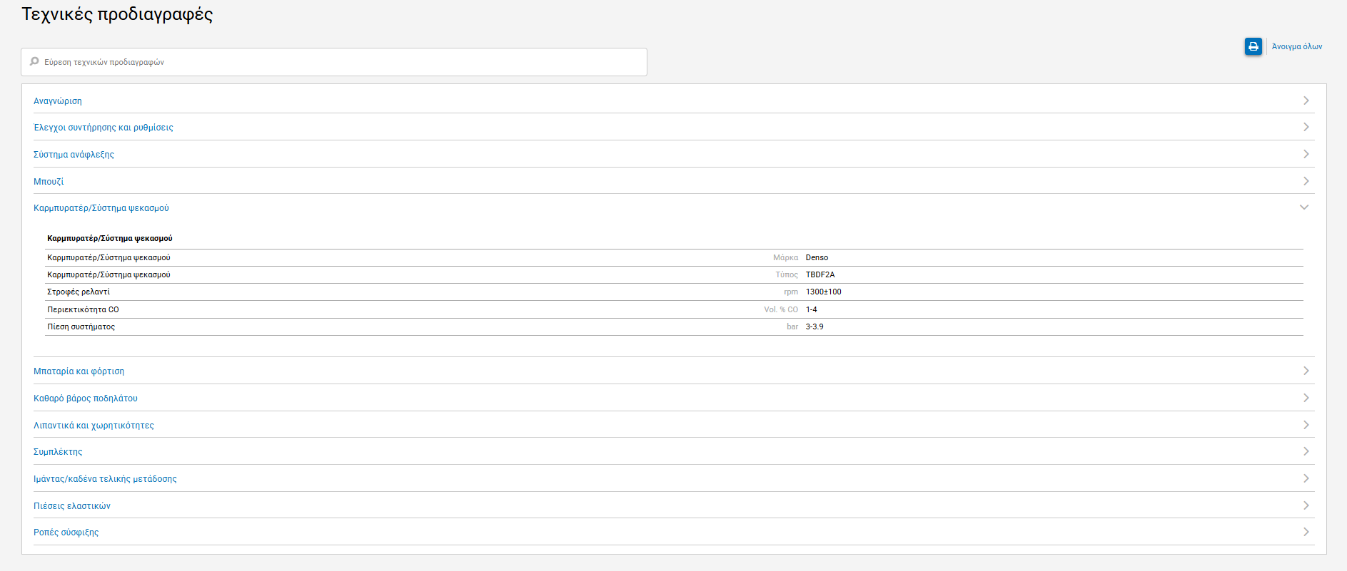The width and height of the screenshot is (1347, 571).
Task: Open 'Ιμάντας/καδένα τελικής μετάδοσης' section
Action: [105, 479]
